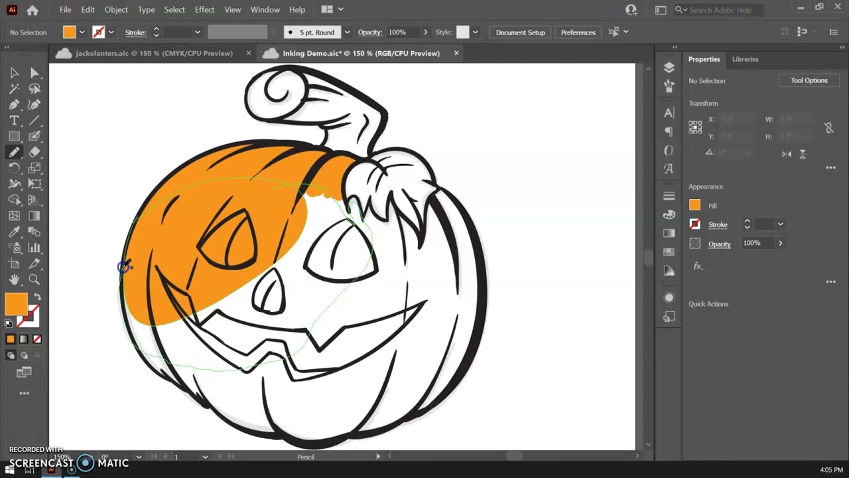This screenshot has width=849, height=478.
Task: Open the File menu
Action: (x=65, y=9)
